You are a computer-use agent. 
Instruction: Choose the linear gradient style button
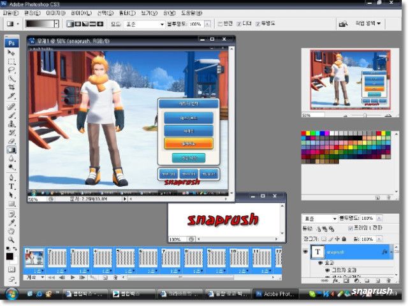coord(70,24)
